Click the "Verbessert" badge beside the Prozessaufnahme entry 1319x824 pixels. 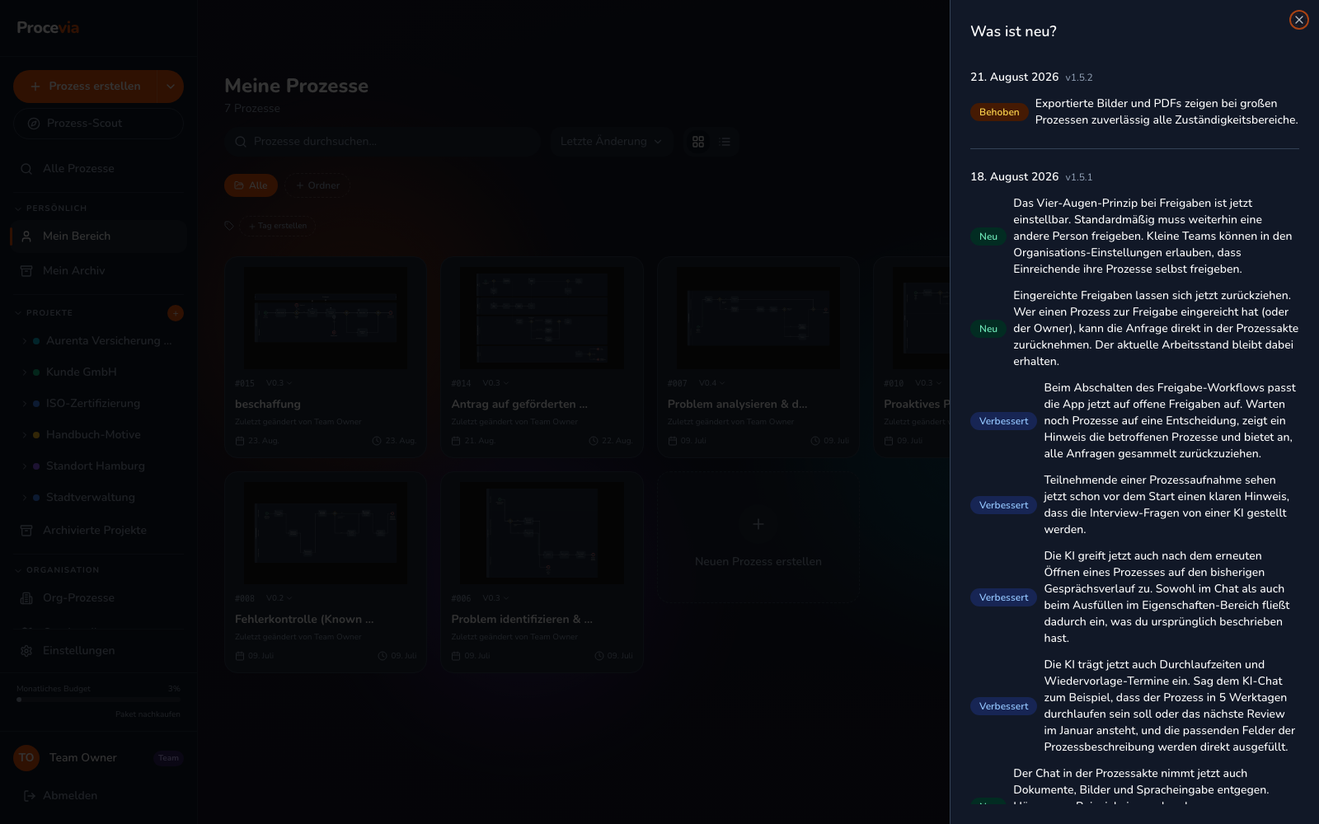pyautogui.click(x=1003, y=505)
